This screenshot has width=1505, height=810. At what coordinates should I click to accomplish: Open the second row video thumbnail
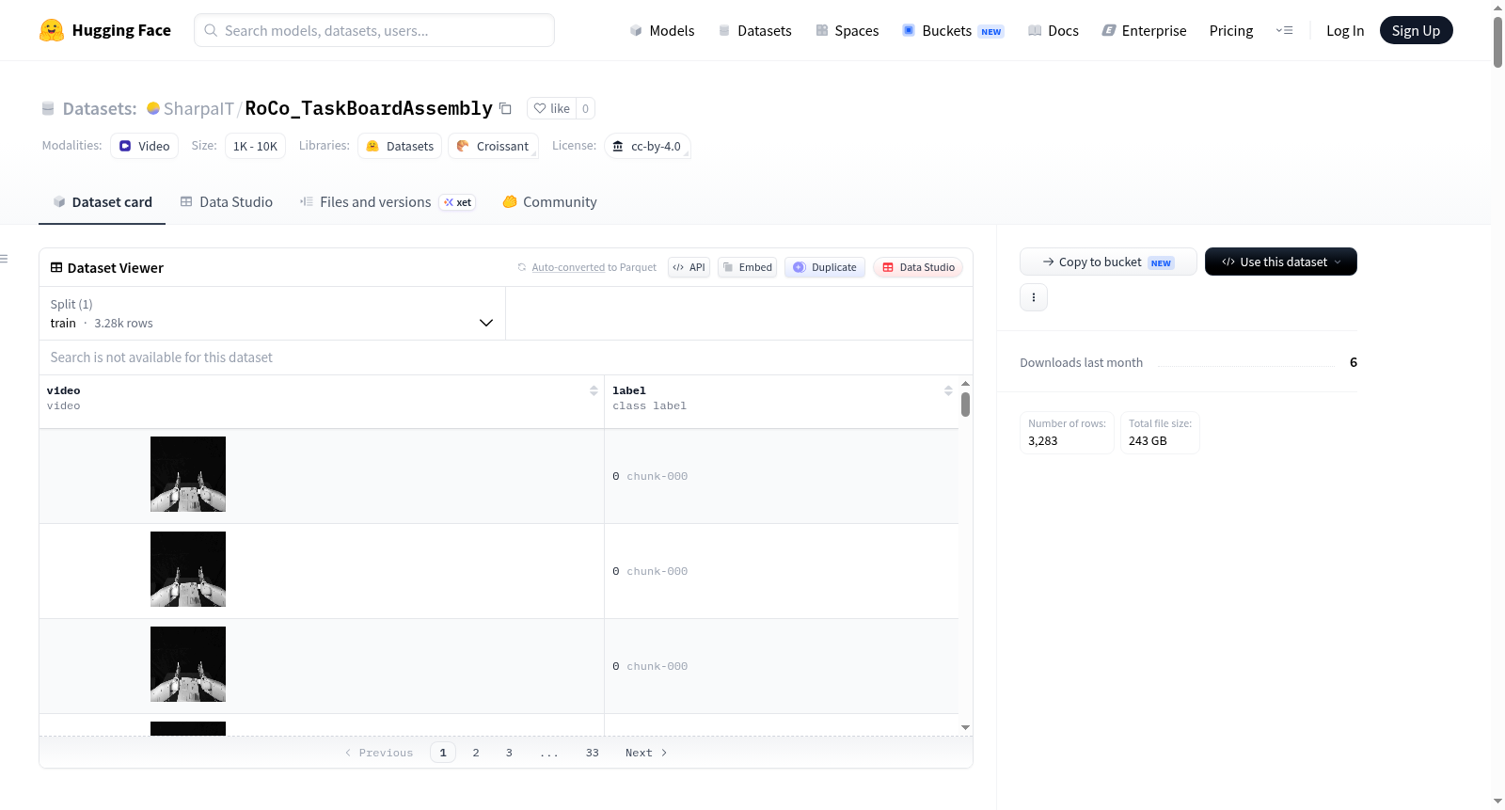pyautogui.click(x=188, y=569)
